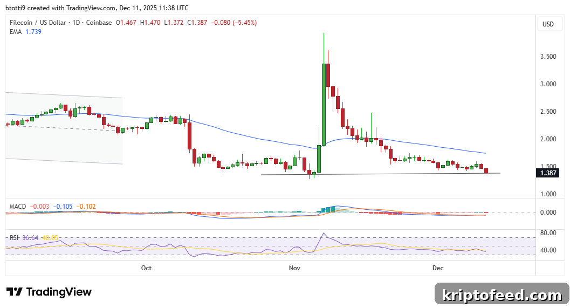Click the current price label 1.387
570x308 pixels.
coord(548,173)
